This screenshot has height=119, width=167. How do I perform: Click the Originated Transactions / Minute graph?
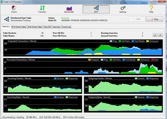point(83,48)
